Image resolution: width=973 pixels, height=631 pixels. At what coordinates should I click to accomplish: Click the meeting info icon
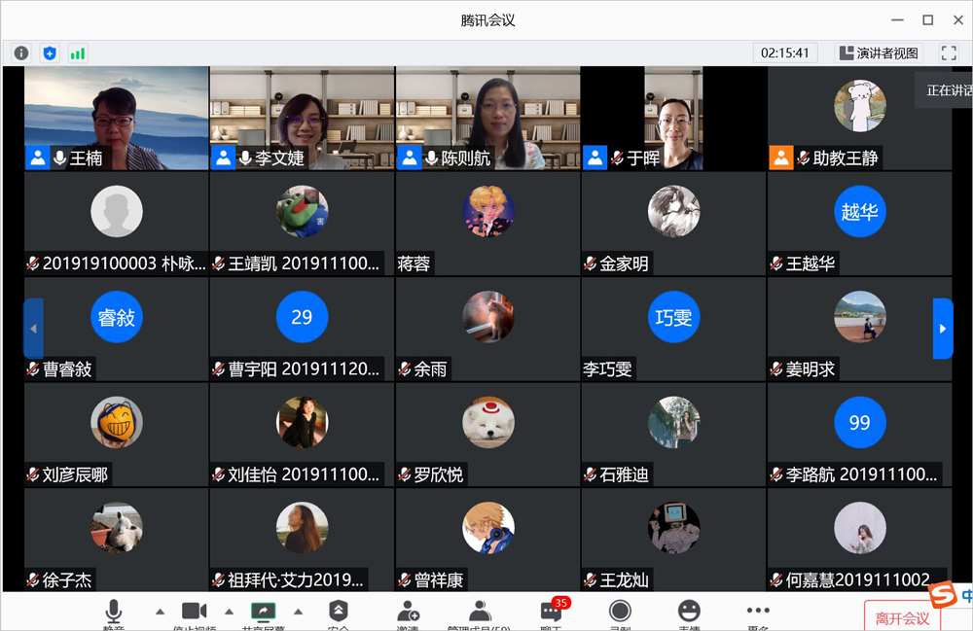20,53
